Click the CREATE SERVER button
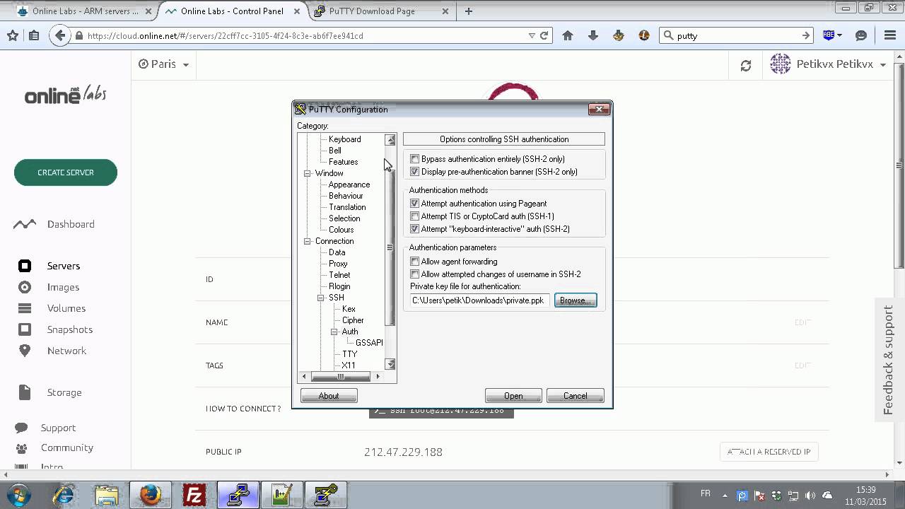The image size is (905, 509). pyautogui.click(x=65, y=172)
